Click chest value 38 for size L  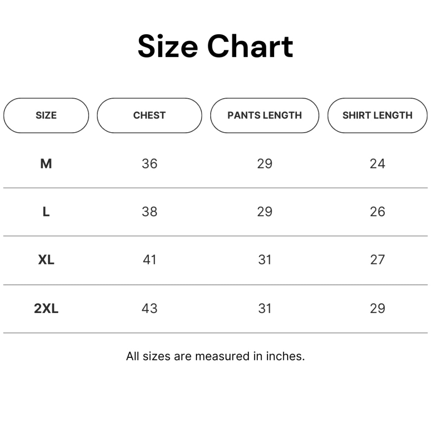click(150, 212)
